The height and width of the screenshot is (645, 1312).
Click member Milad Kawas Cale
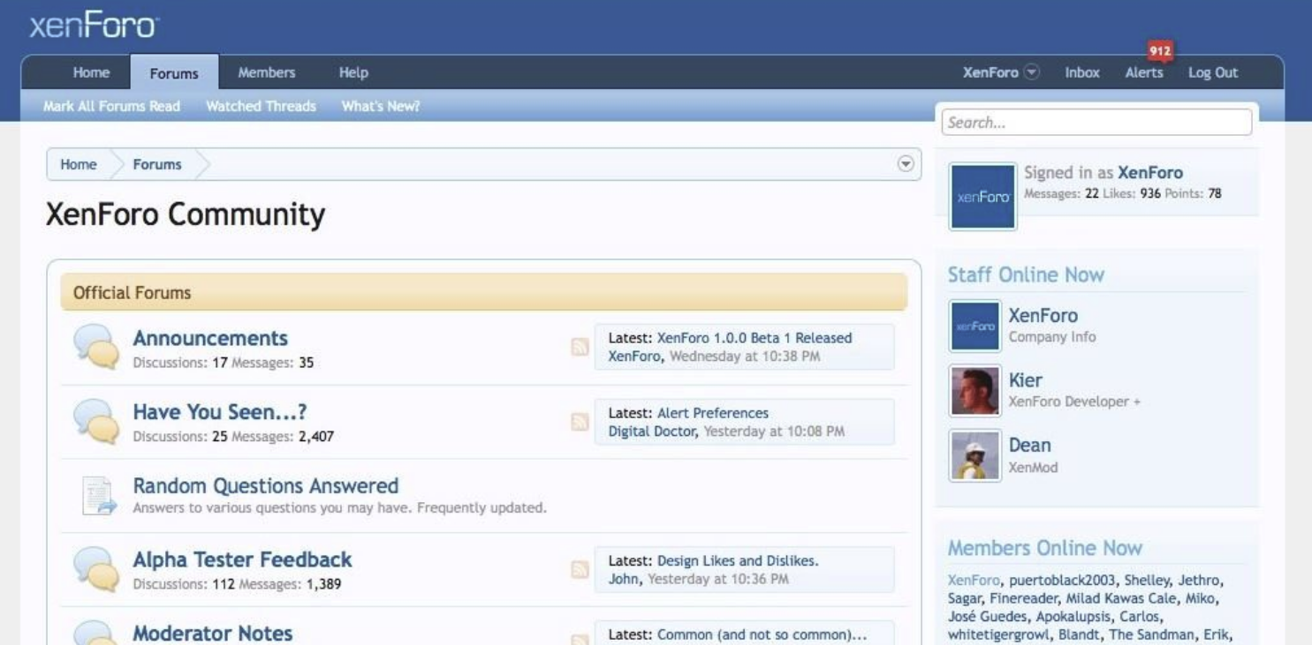click(1121, 598)
